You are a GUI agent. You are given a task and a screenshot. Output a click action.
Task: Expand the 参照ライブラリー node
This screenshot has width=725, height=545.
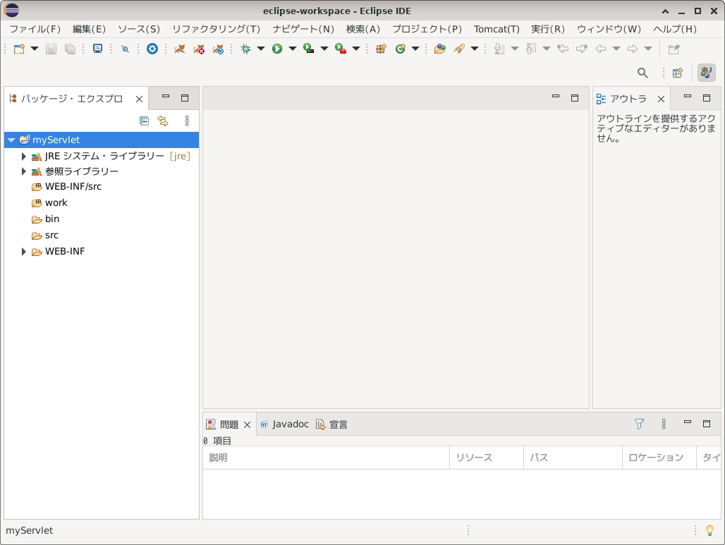(23, 171)
